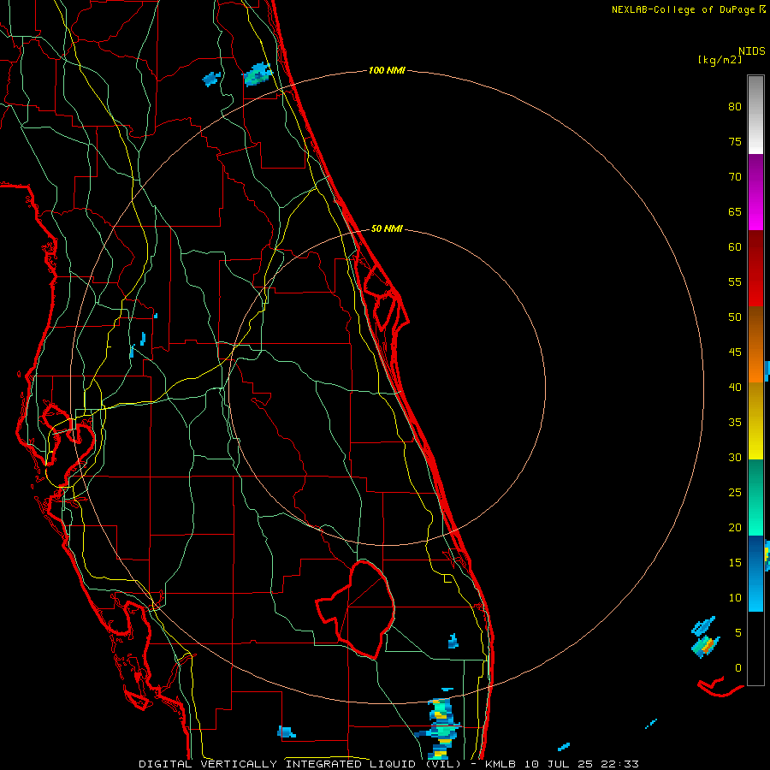The height and width of the screenshot is (770, 770).
Task: Click the 22:33 timestamp
Action: pyautogui.click(x=621, y=764)
